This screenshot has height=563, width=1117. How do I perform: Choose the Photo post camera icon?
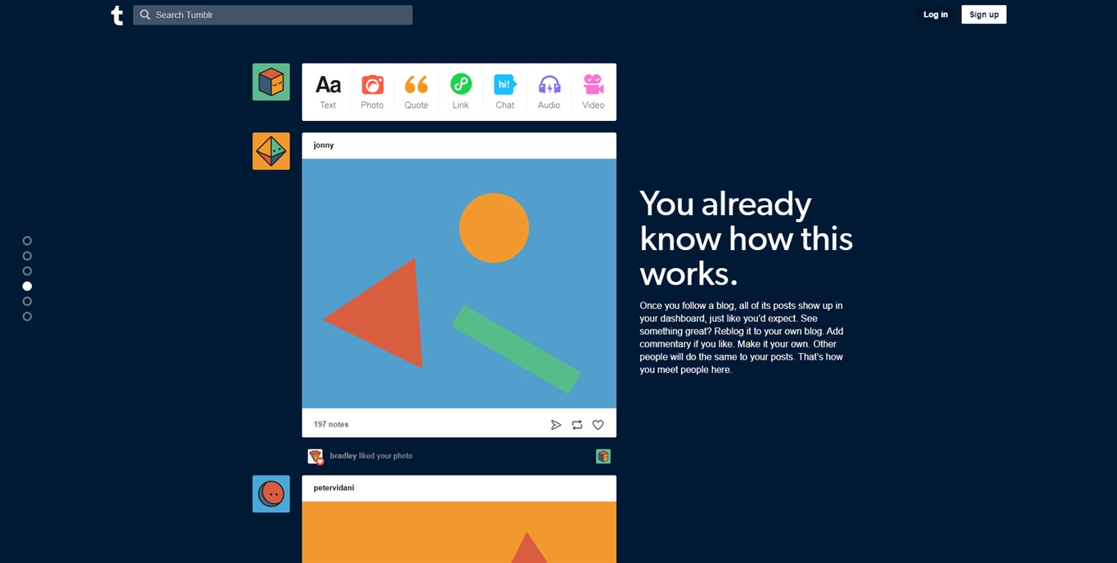372,85
